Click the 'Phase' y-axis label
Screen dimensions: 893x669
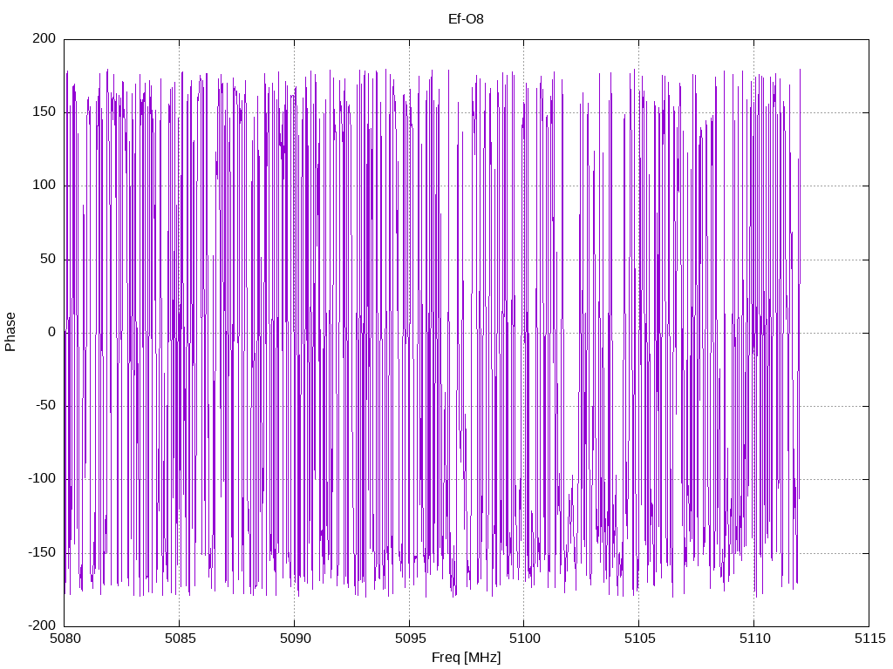(10, 332)
